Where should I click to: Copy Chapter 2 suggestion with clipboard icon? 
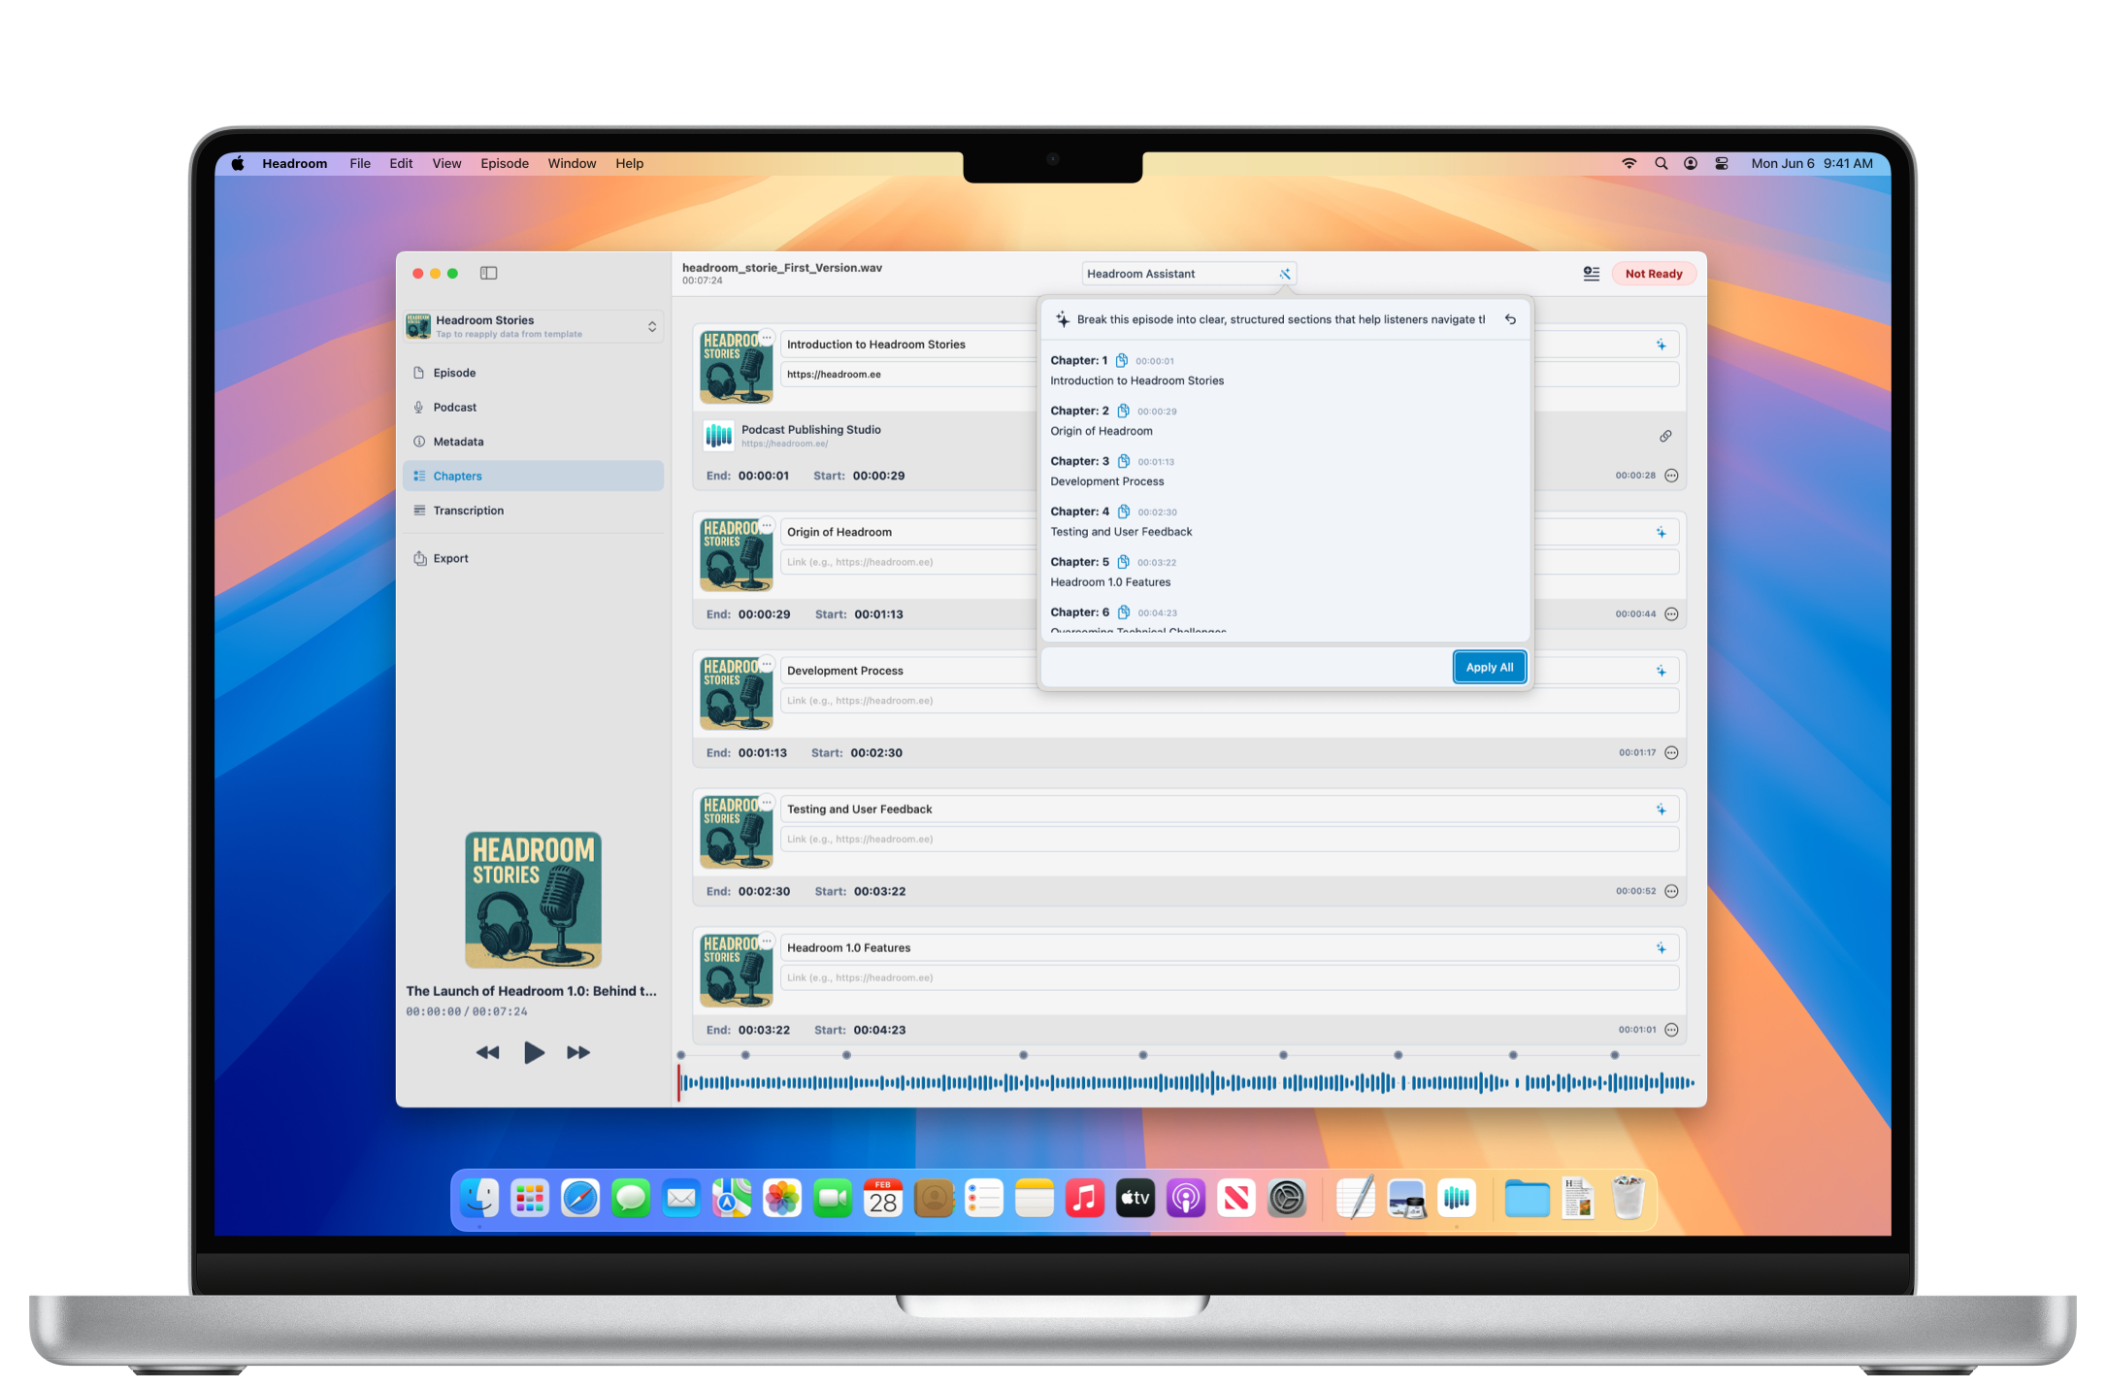[1123, 411]
